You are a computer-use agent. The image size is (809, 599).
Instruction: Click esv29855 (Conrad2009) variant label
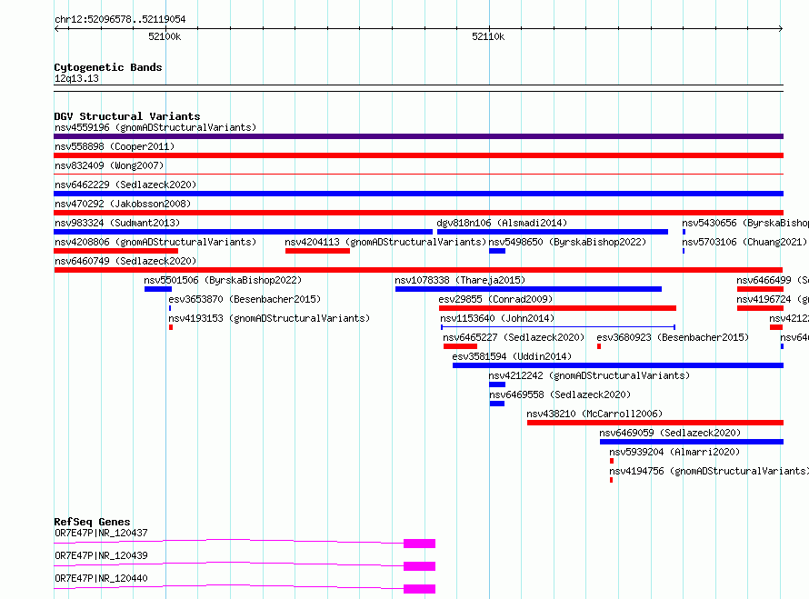495,299
